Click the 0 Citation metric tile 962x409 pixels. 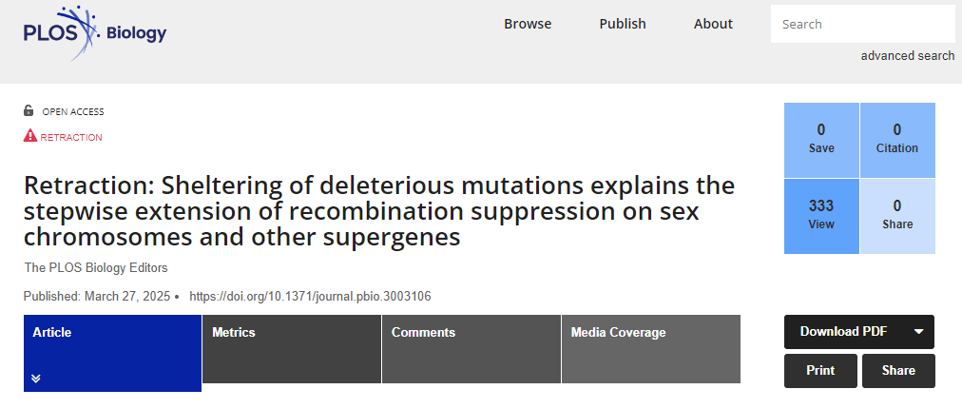897,140
